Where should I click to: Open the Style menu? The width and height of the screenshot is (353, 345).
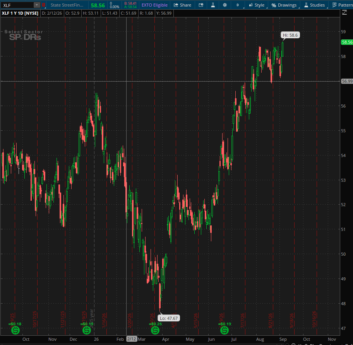[x=257, y=5]
